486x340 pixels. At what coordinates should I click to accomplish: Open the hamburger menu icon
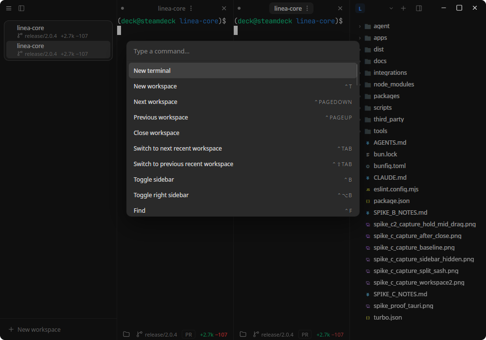point(9,8)
